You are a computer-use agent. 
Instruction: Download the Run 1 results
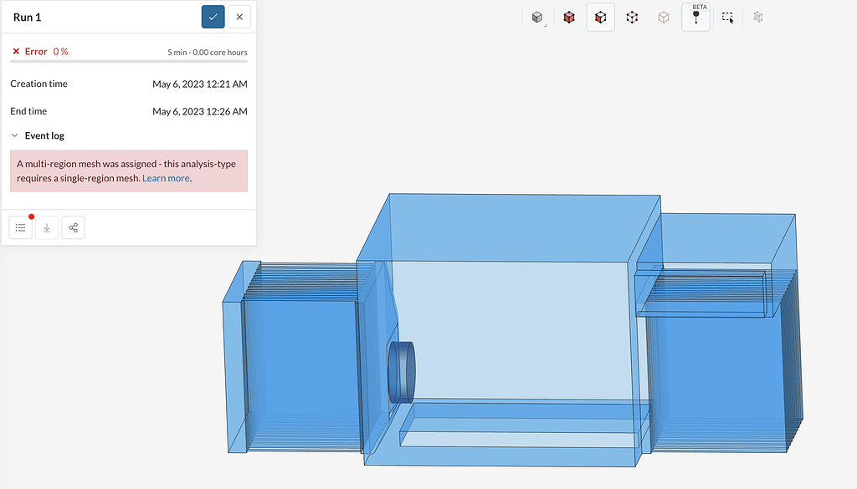47,227
